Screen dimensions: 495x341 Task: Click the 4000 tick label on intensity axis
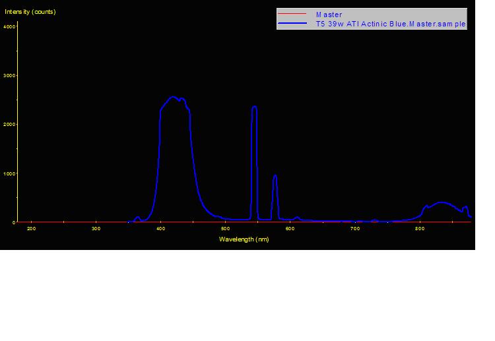point(9,26)
